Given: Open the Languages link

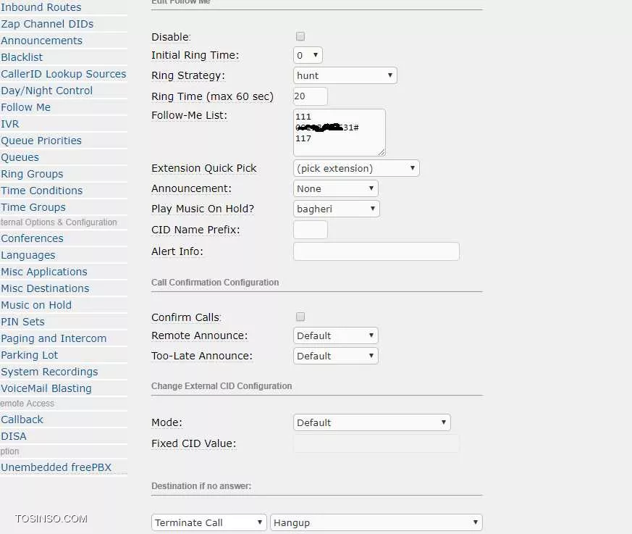Looking at the screenshot, I should 28,255.
